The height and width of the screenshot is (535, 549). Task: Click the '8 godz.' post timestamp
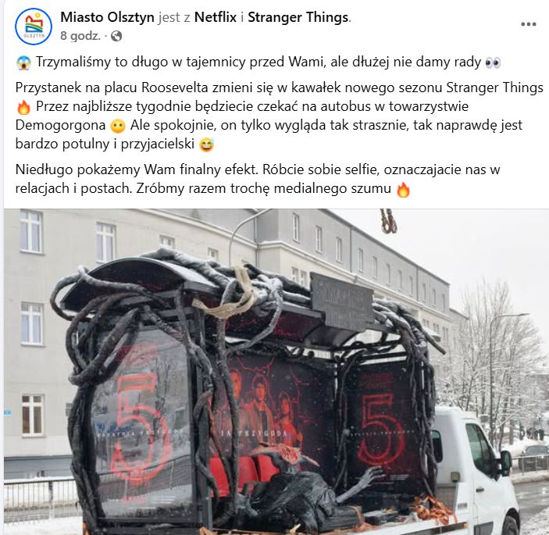point(80,36)
